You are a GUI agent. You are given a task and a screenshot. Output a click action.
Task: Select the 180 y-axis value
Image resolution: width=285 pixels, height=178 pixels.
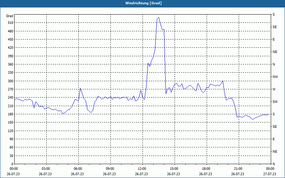pos(10,114)
